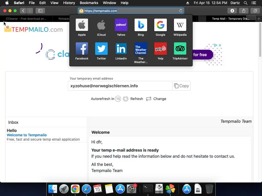This screenshot has width=262, height=196.
Task: Refresh the inbox
Action: pyautogui.click(x=133, y=99)
